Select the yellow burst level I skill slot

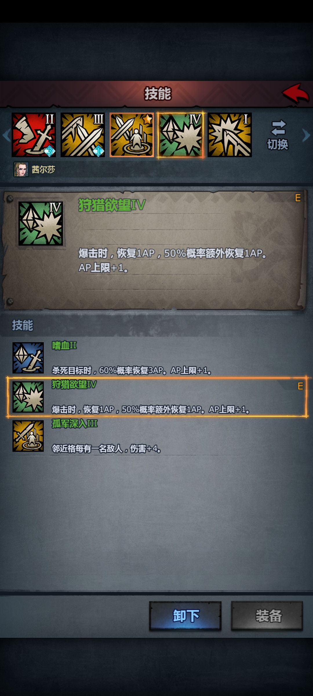(x=230, y=135)
